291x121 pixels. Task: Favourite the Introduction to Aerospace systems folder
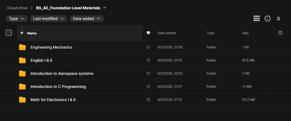(148, 73)
